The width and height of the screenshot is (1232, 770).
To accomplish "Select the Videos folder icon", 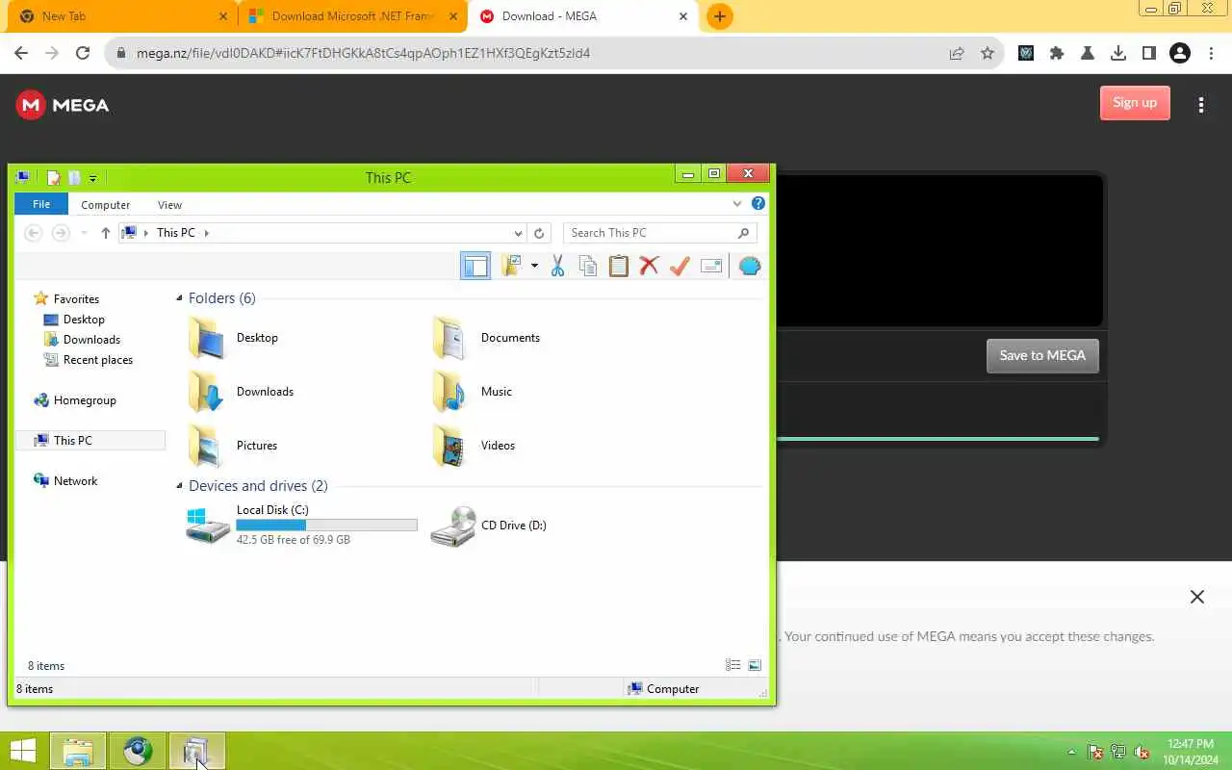I will pos(449,446).
